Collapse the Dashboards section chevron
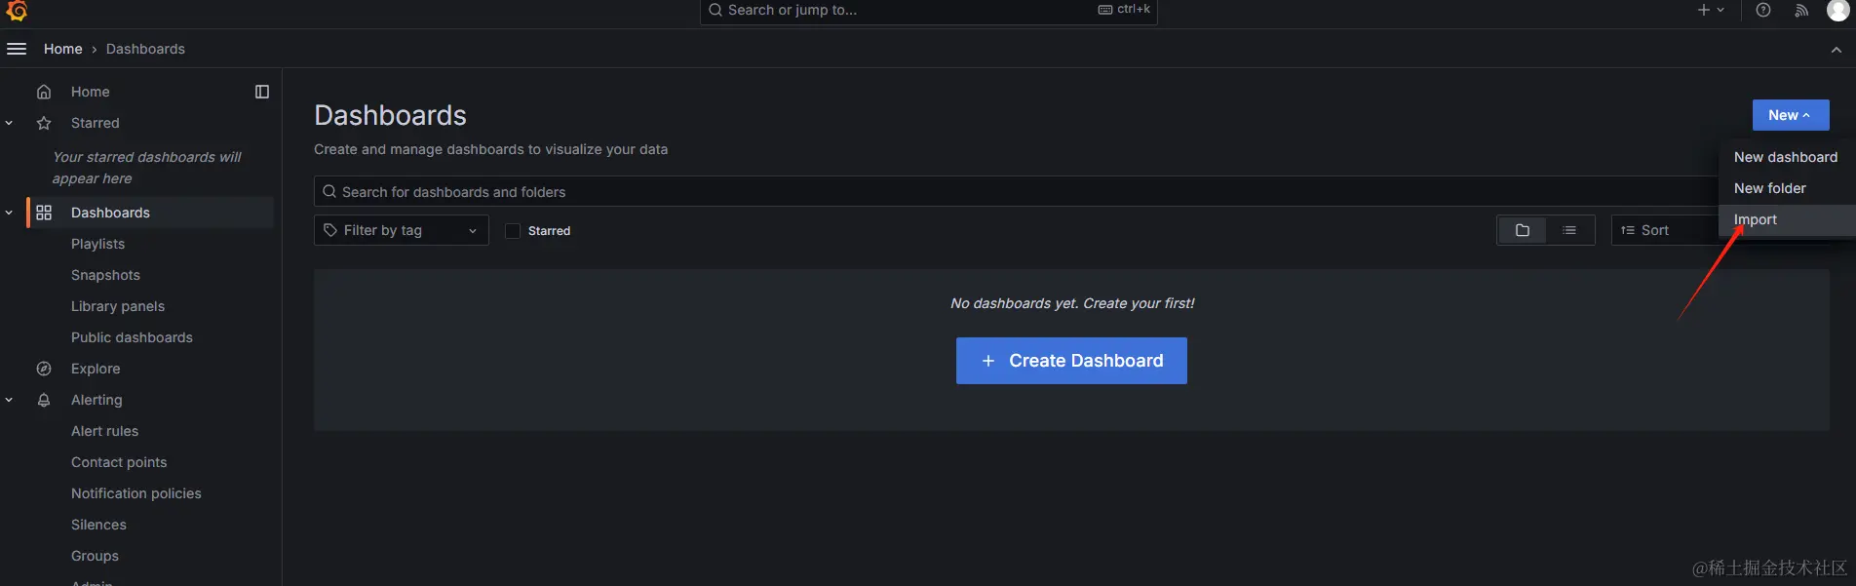This screenshot has width=1856, height=586. click(x=9, y=213)
